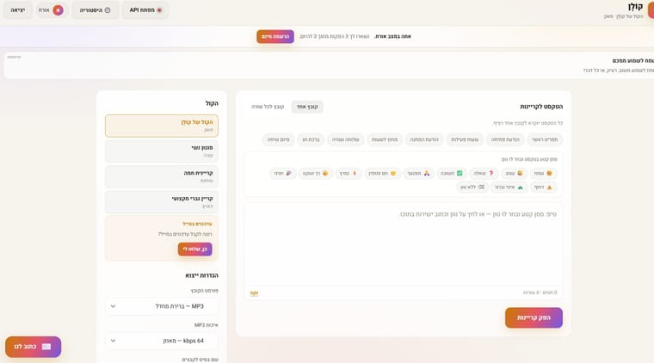Click the exit button (יציאה)

[x=17, y=10]
